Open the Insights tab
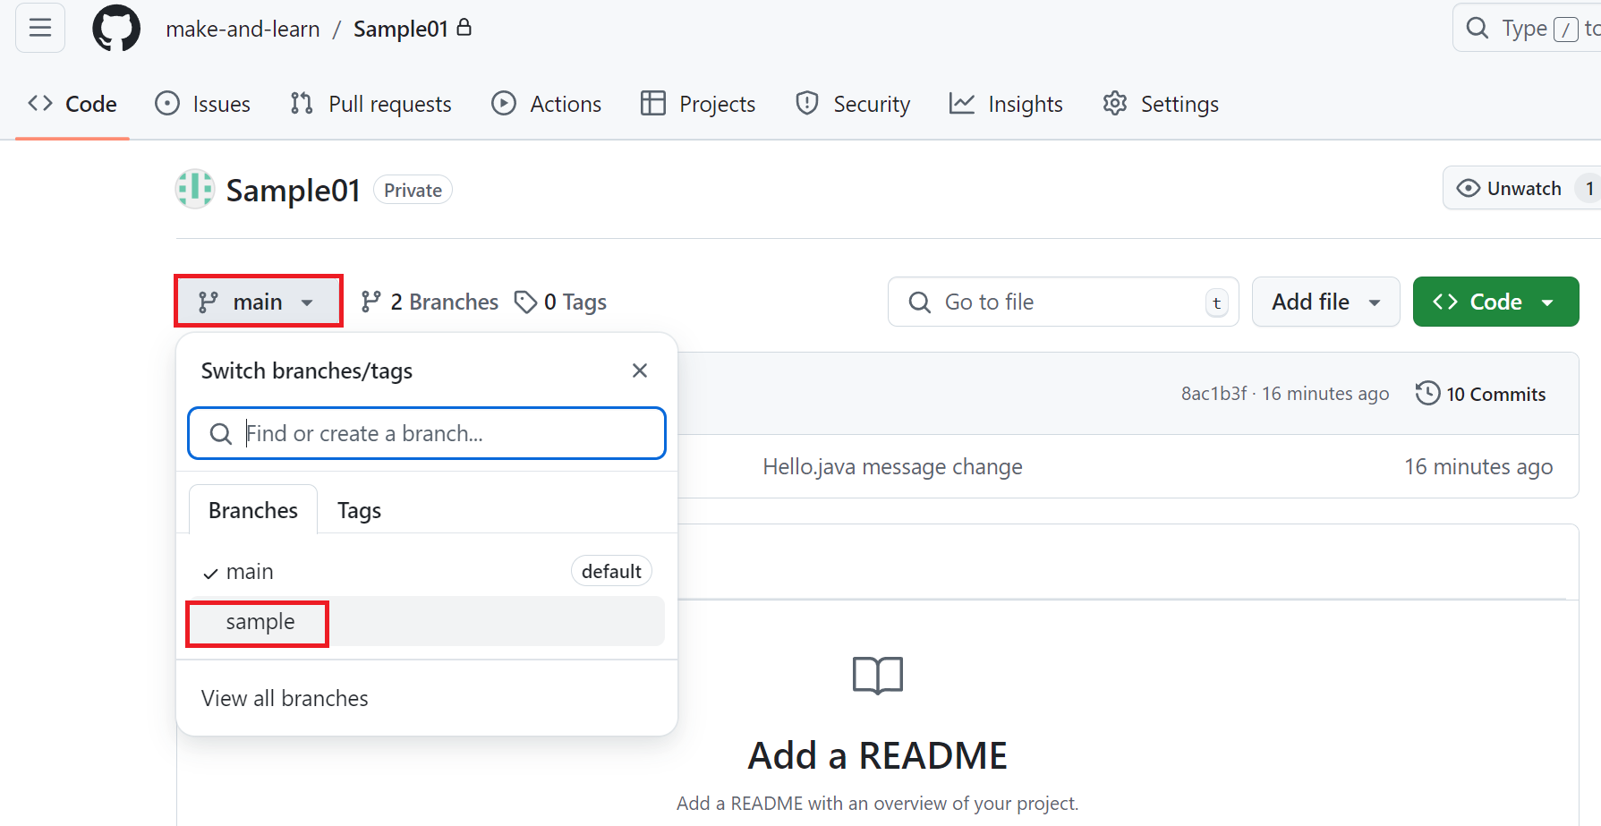Viewport: 1601px width, 826px height. point(1007,104)
